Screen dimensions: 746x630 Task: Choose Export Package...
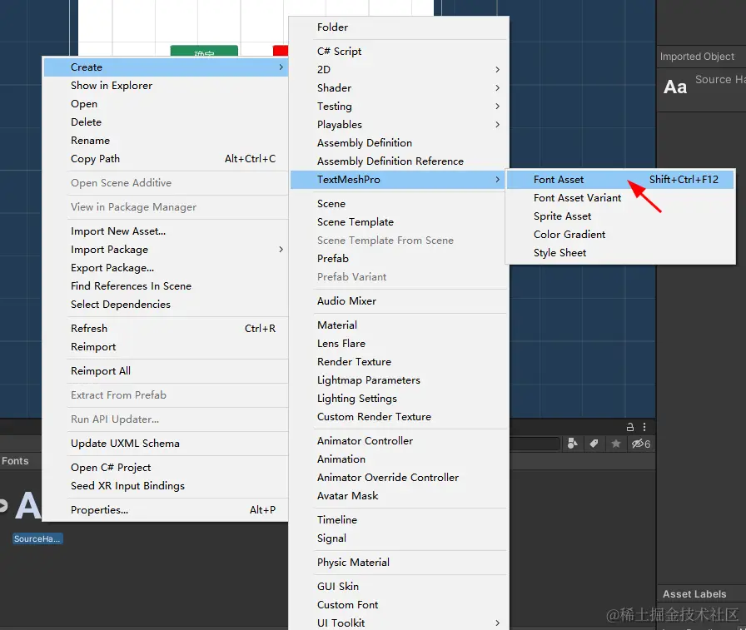tap(166, 268)
